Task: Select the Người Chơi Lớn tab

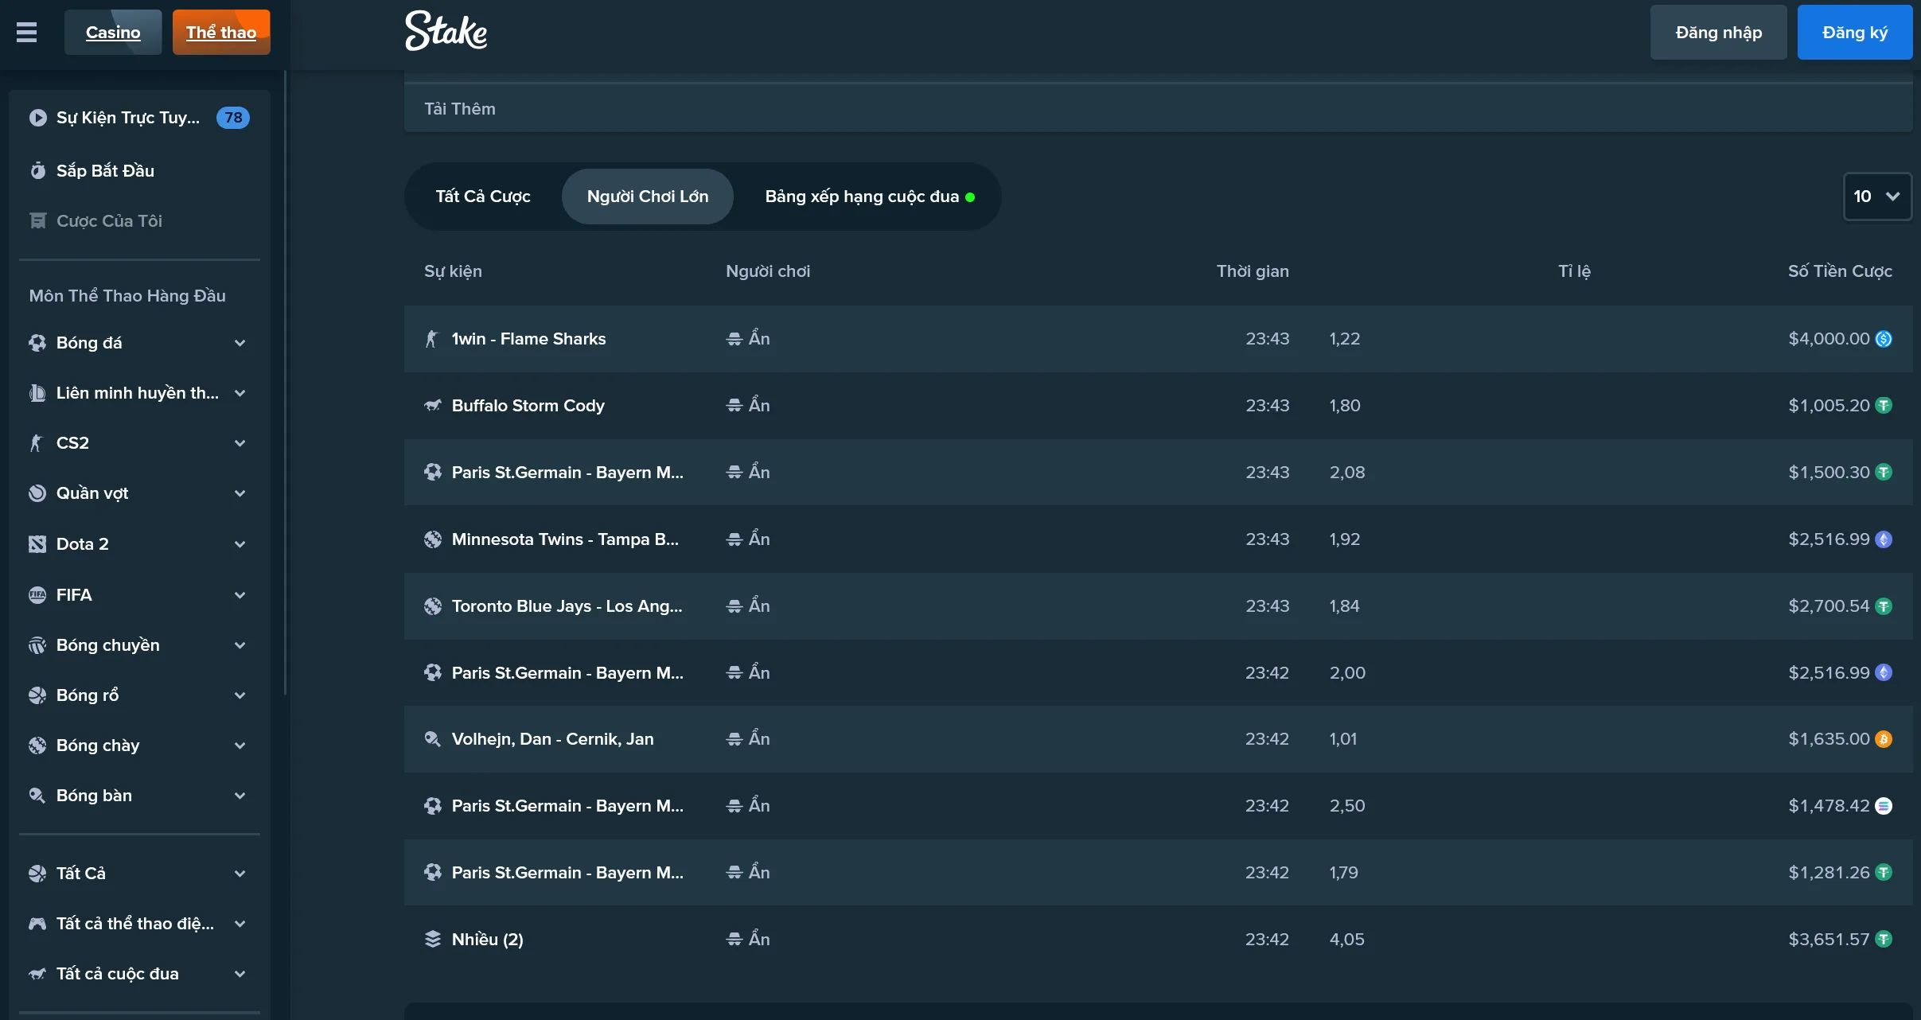Action: point(648,197)
